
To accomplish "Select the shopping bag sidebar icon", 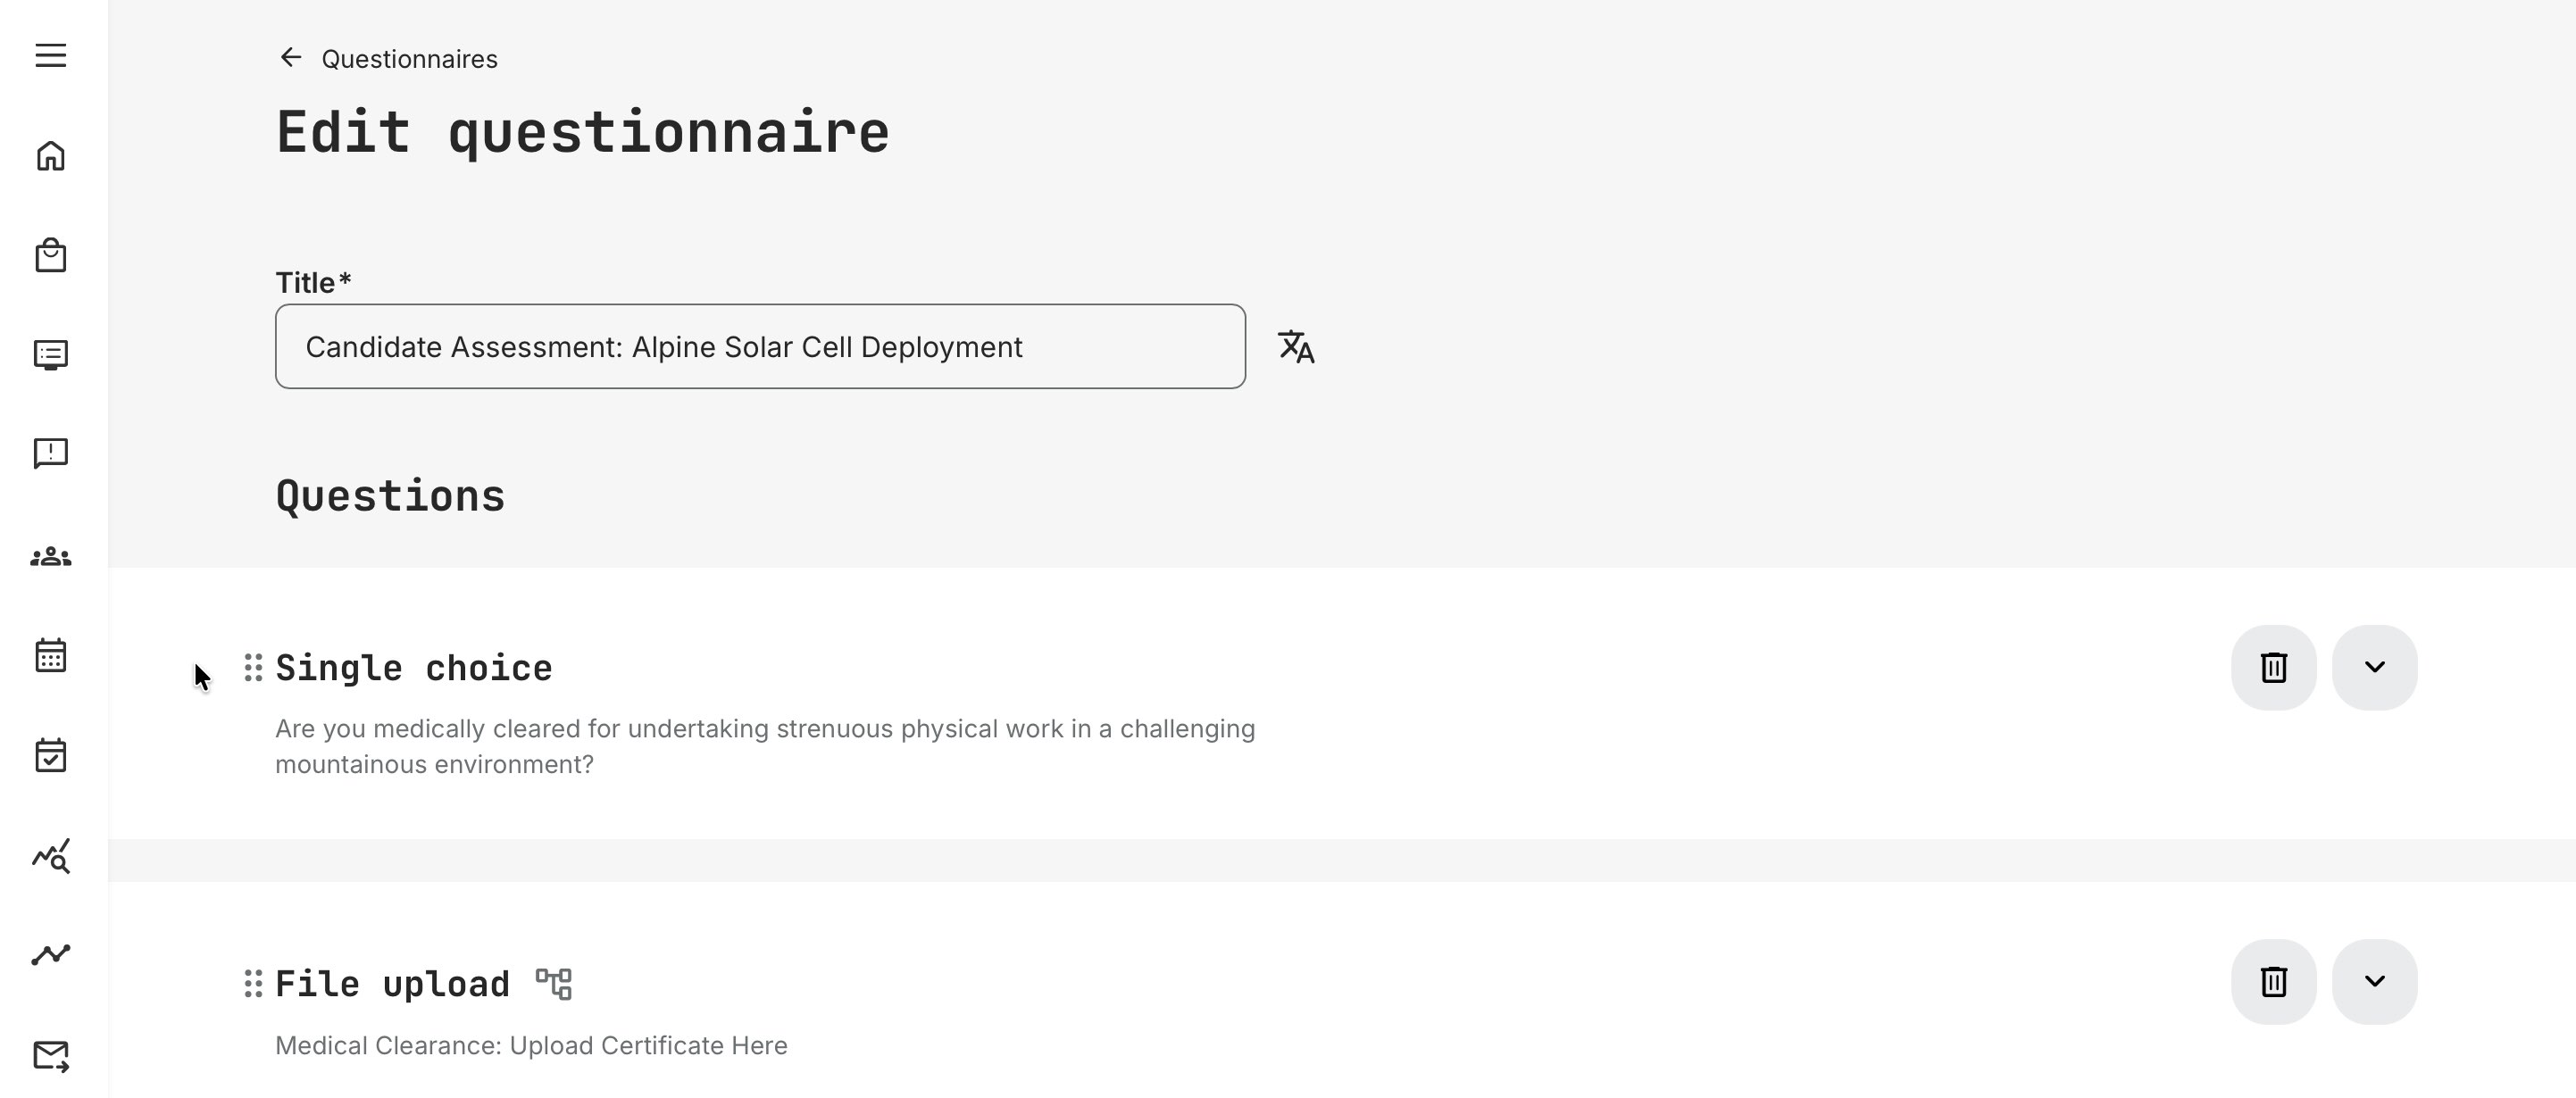I will [50, 255].
